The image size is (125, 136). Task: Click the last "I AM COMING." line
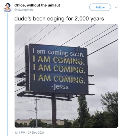click(59, 79)
